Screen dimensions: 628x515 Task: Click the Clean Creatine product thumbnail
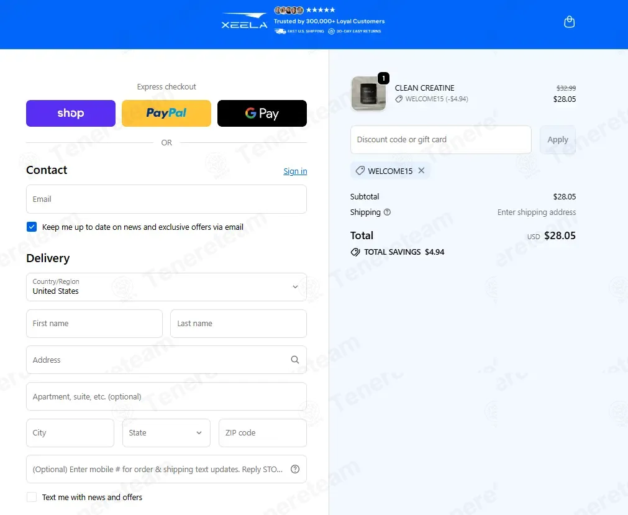click(368, 93)
